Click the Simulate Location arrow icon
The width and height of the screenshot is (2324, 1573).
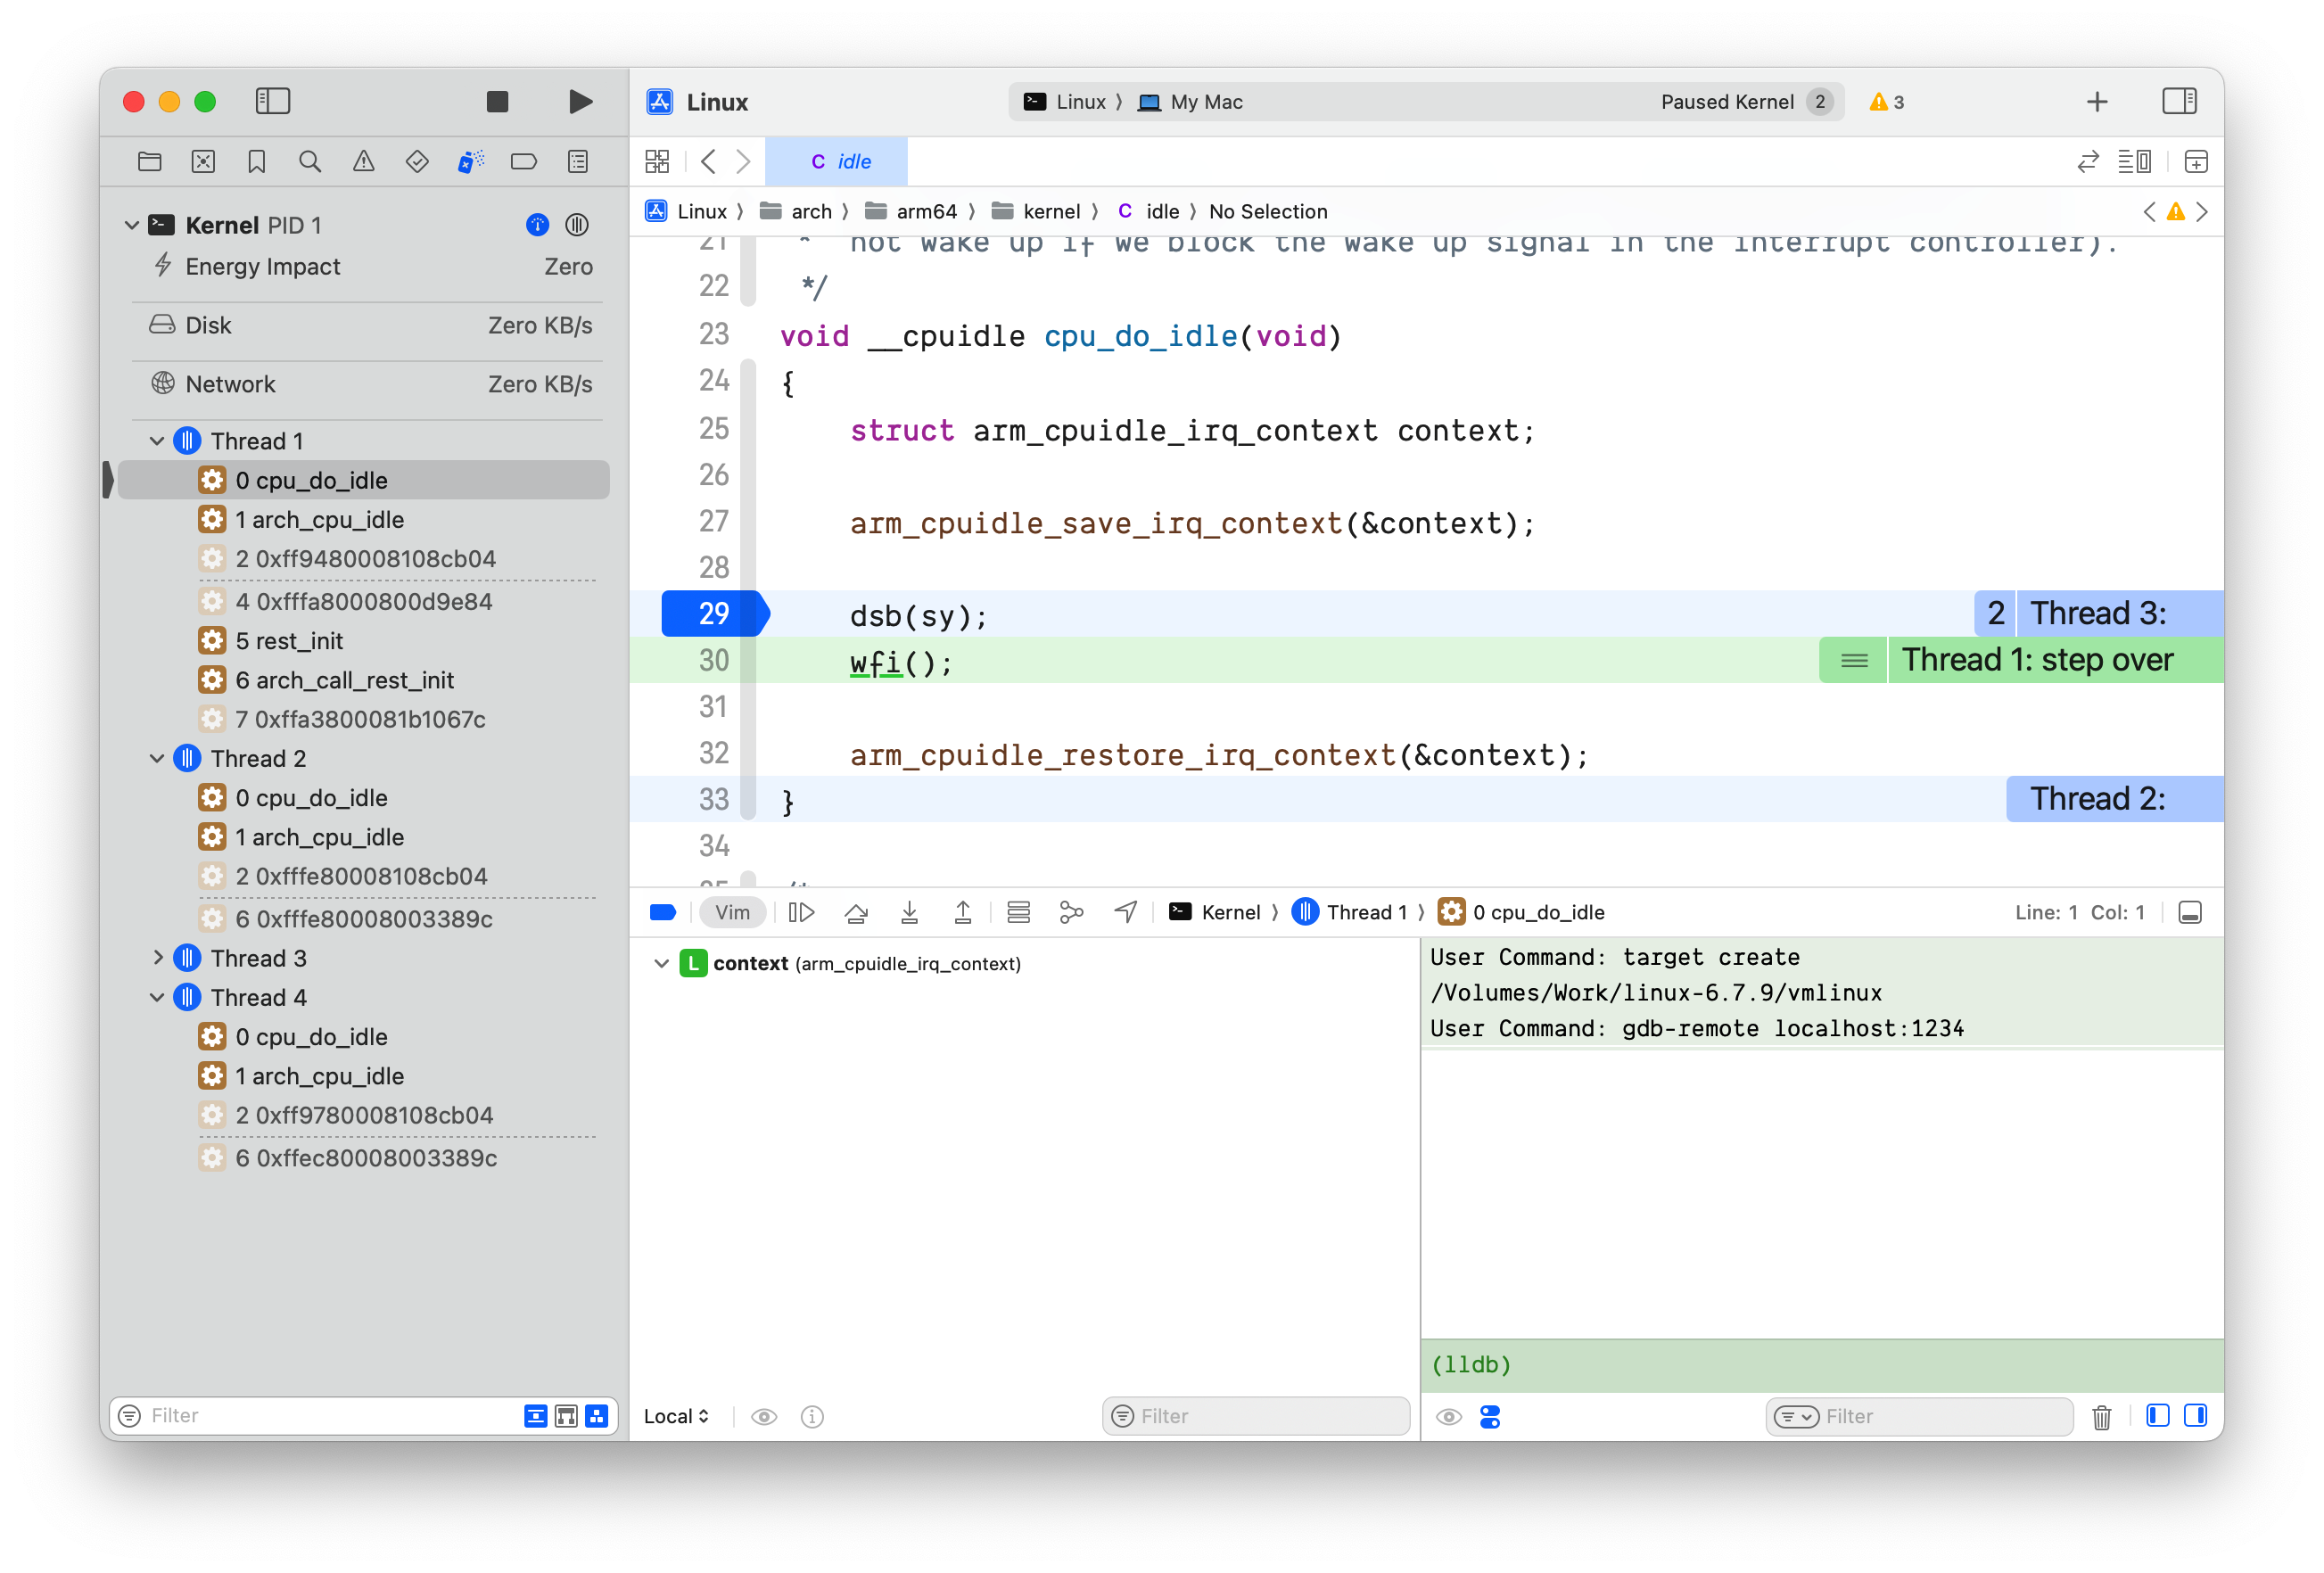pyautogui.click(x=1125, y=912)
